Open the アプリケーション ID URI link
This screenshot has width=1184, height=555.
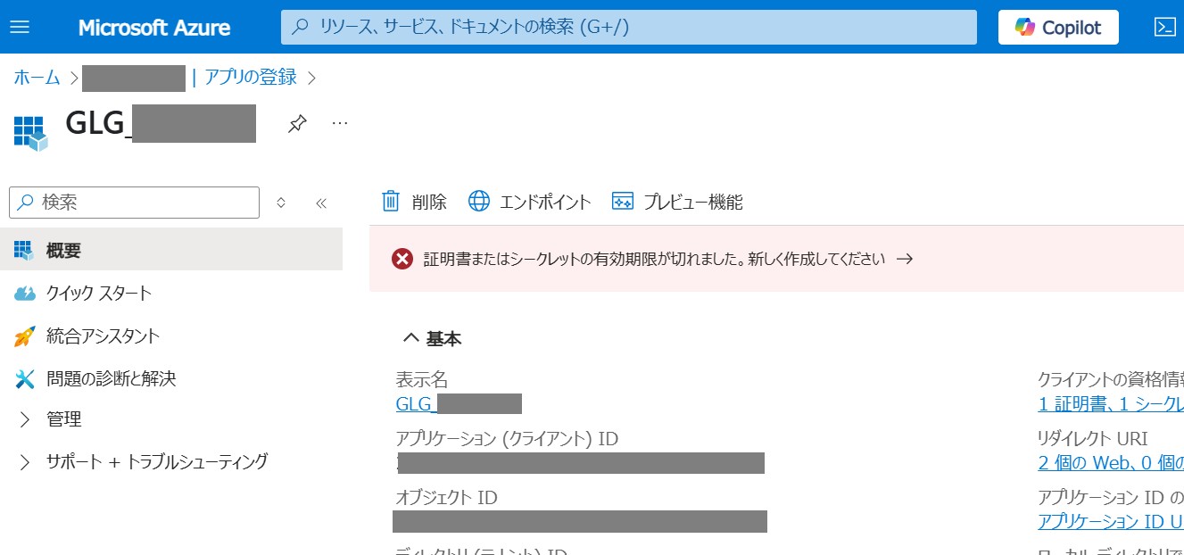click(1111, 521)
